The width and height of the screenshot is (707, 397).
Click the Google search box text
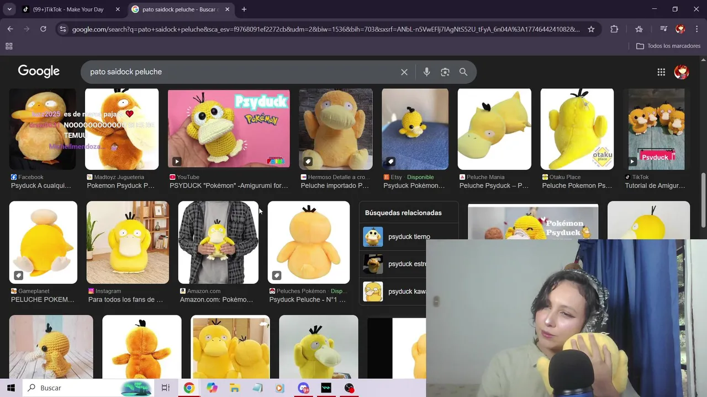tap(126, 72)
